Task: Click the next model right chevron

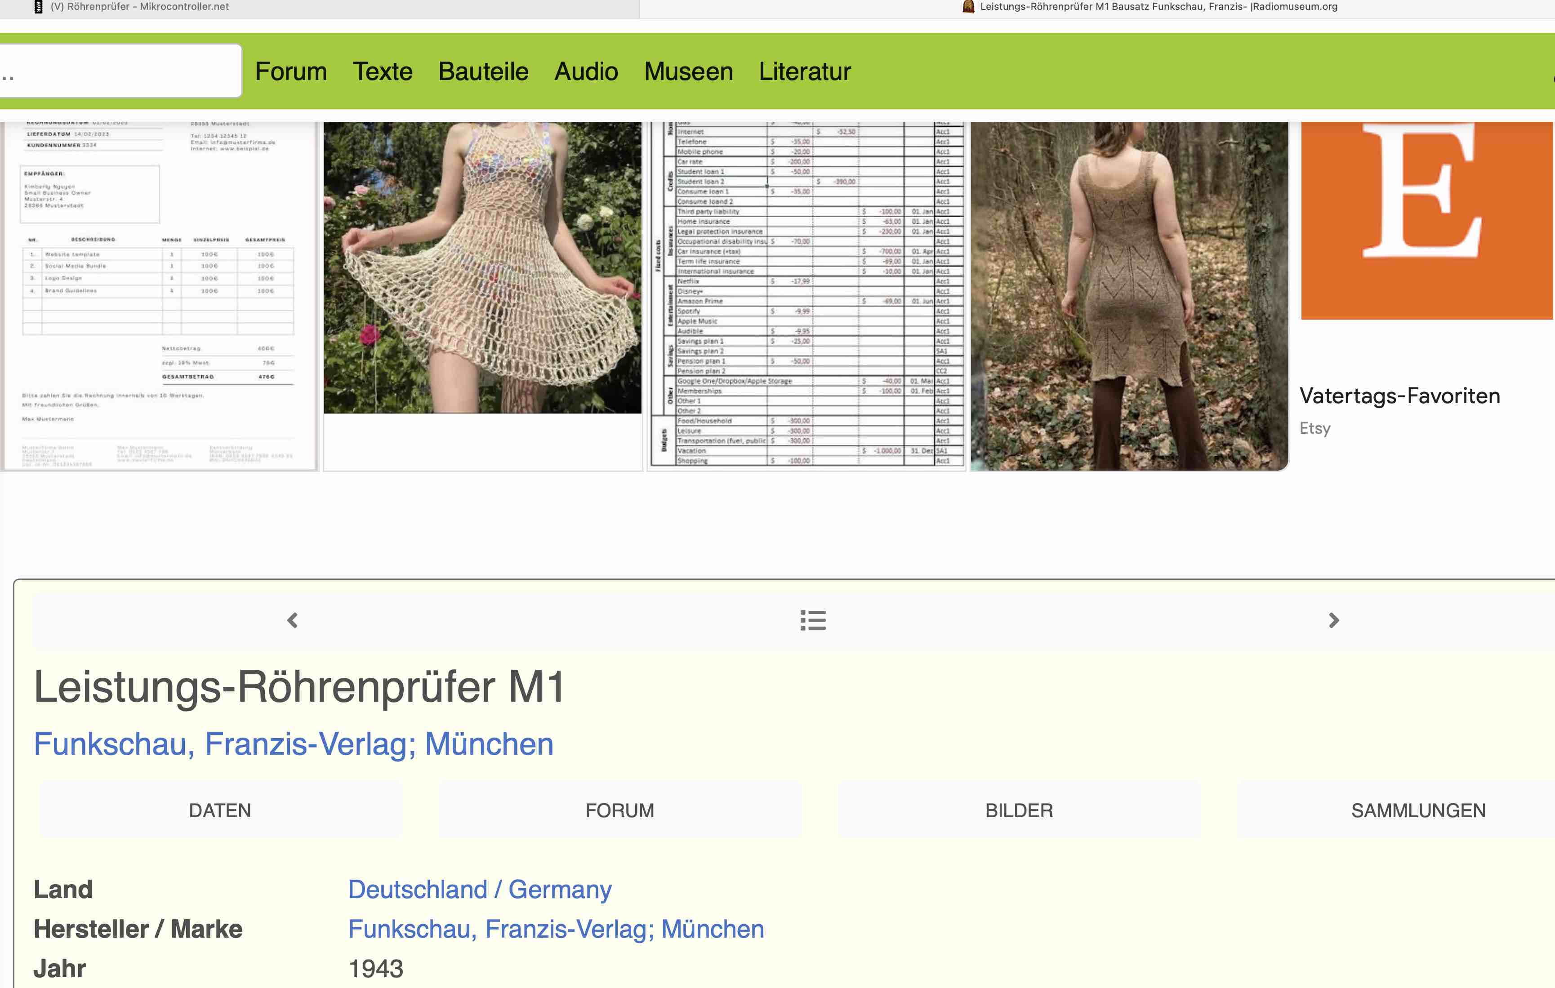Action: tap(1333, 621)
